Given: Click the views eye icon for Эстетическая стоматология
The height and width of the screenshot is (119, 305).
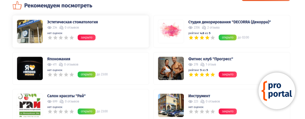Looking at the screenshot, I should [x=49, y=28].
